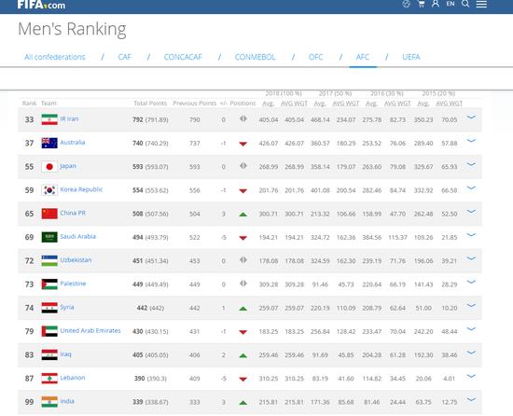Click the Australia flag icon
This screenshot has height=416, width=513.
coord(49,143)
